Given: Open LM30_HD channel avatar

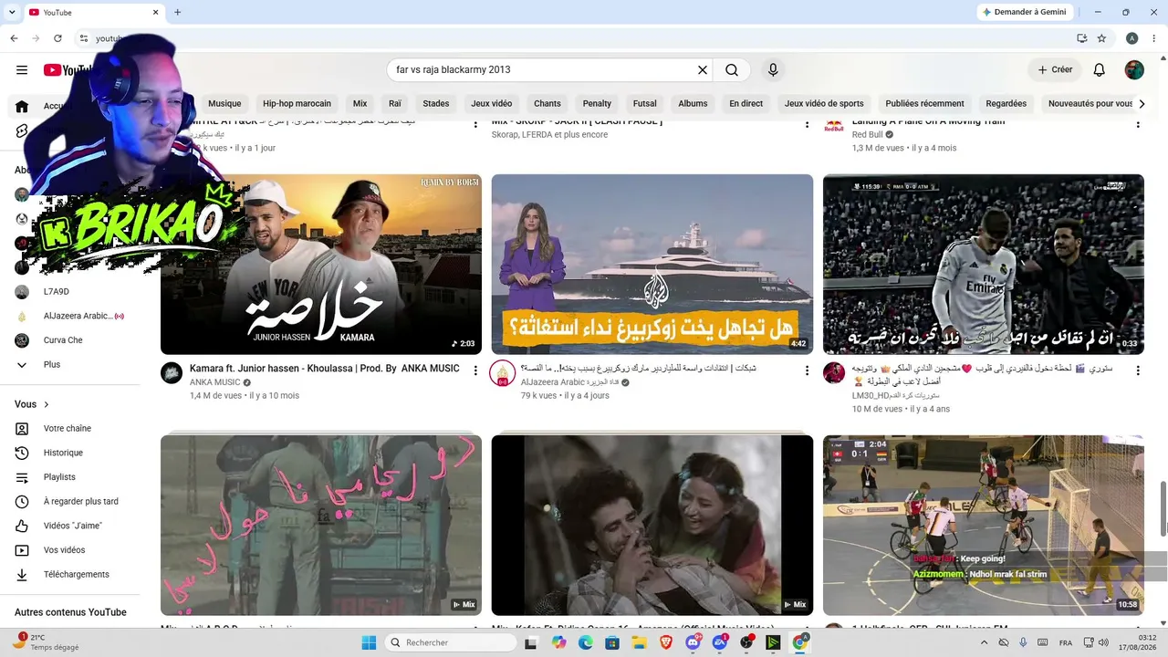Looking at the screenshot, I should point(834,372).
